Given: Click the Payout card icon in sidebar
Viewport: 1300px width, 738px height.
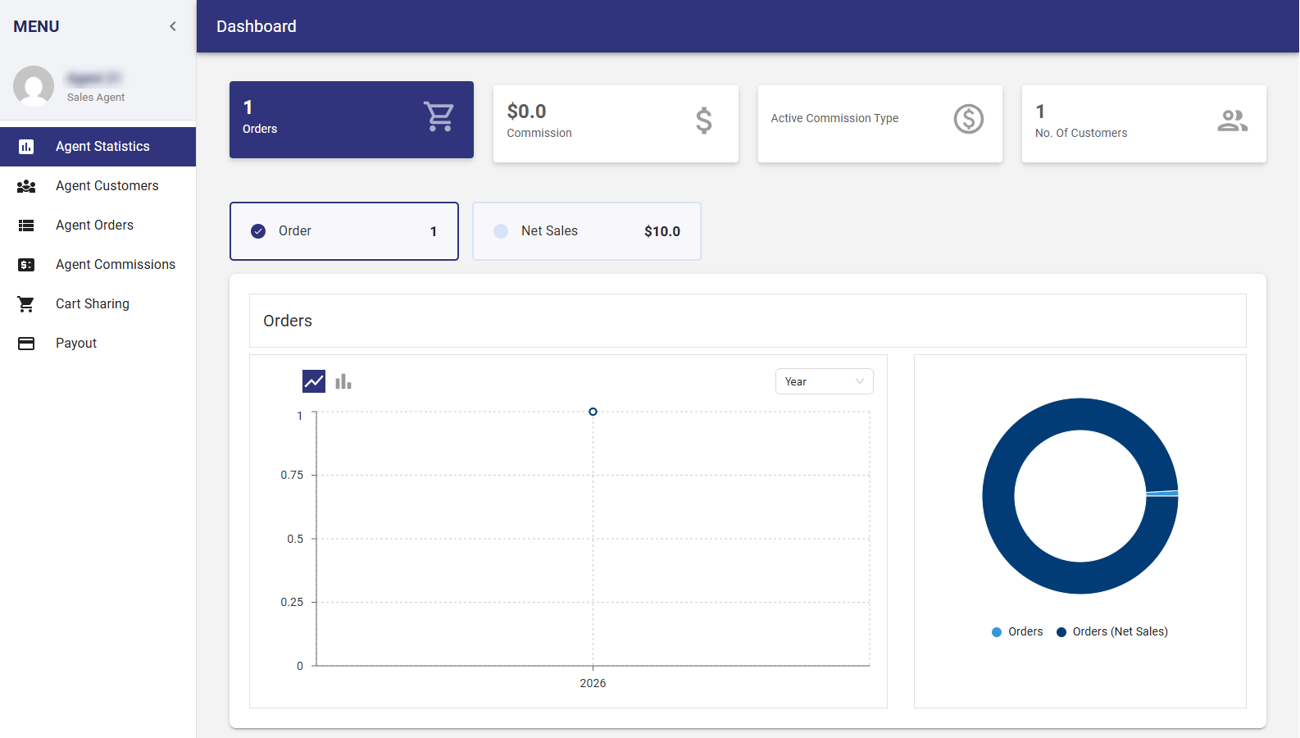Looking at the screenshot, I should (26, 344).
